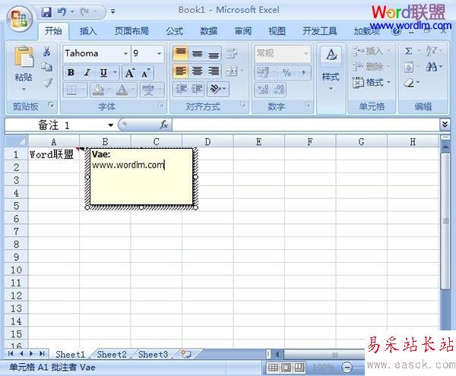Image resolution: width=456 pixels, height=376 pixels.
Task: Switch to Page Break Preview in status bar
Action: pyautogui.click(x=299, y=368)
